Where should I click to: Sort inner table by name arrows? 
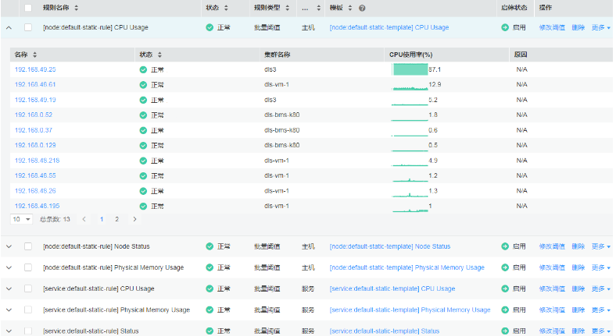(x=34, y=55)
